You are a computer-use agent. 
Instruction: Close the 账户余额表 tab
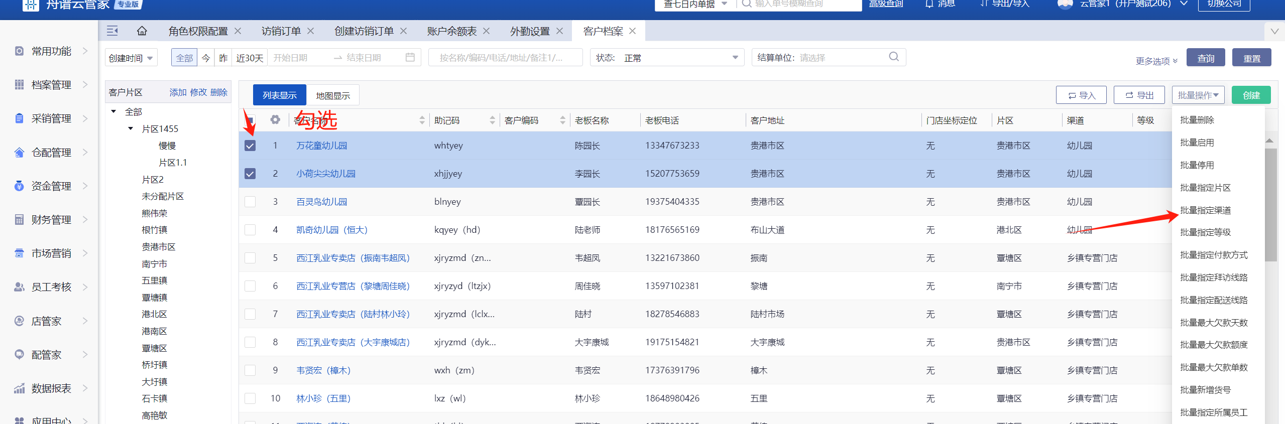(486, 31)
